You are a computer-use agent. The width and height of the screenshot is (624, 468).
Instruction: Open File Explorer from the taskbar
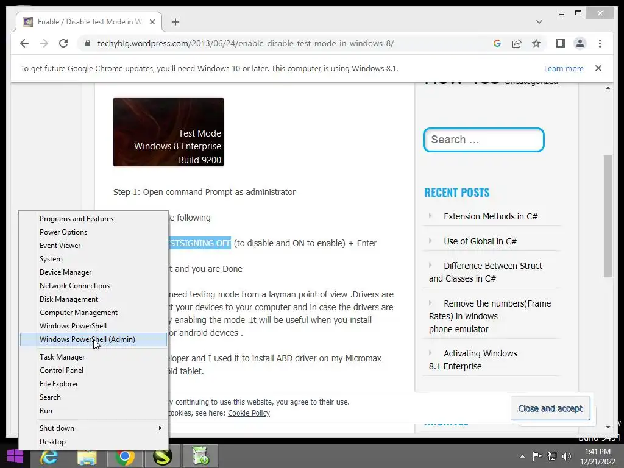87,456
